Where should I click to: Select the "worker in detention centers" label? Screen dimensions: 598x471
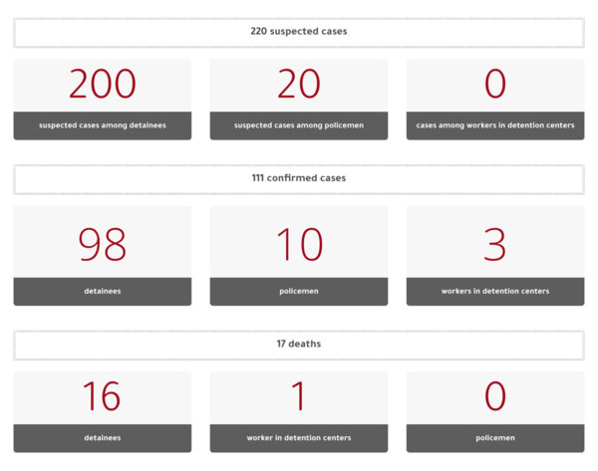tap(299, 438)
